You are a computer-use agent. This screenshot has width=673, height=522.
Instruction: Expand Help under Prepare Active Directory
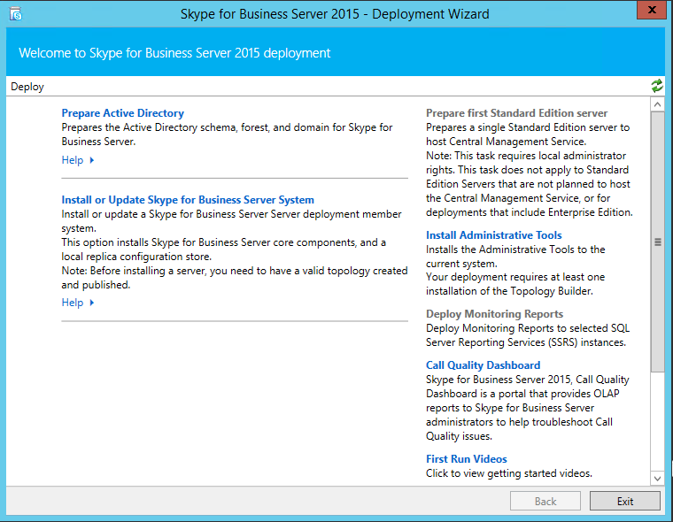(x=78, y=160)
